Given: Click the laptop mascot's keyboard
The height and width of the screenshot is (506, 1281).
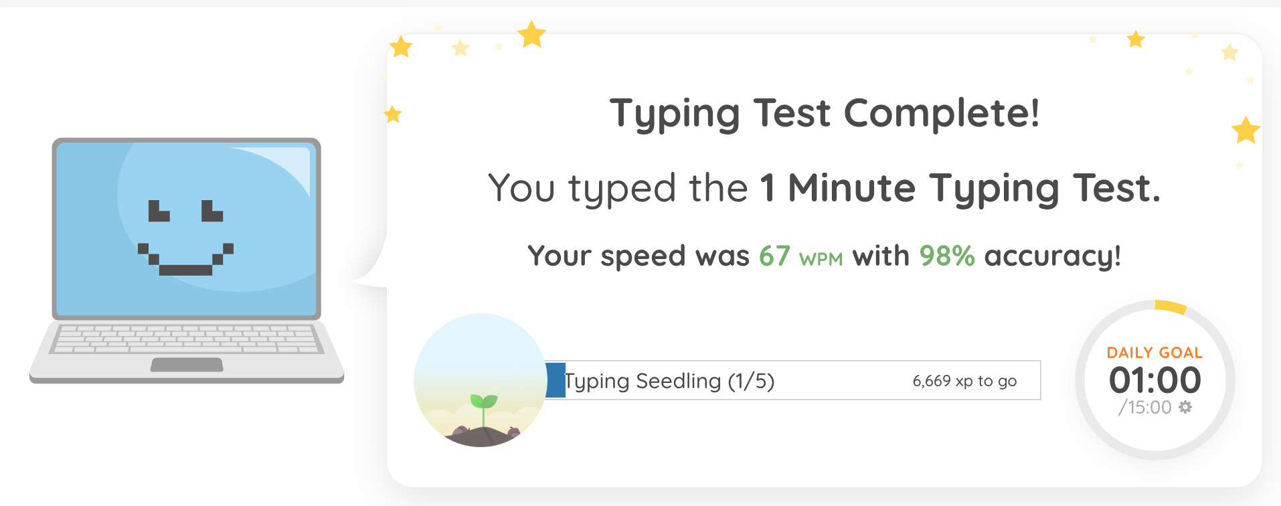Looking at the screenshot, I should click(x=186, y=339).
